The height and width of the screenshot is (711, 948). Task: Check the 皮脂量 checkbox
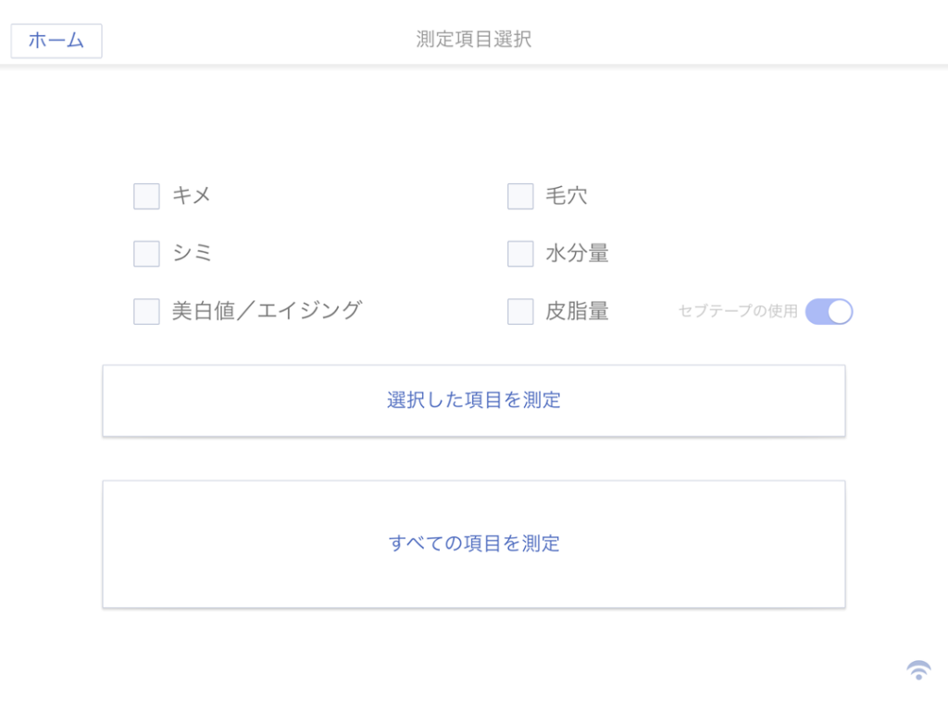click(520, 311)
